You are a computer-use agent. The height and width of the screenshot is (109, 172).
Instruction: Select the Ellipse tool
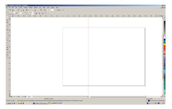7,35
